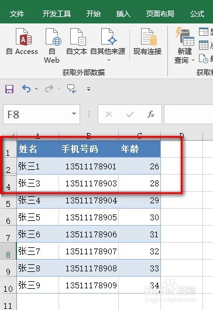The width and height of the screenshot is (213, 310).
Task: Click cell containing 张三7
Action: coord(37,251)
